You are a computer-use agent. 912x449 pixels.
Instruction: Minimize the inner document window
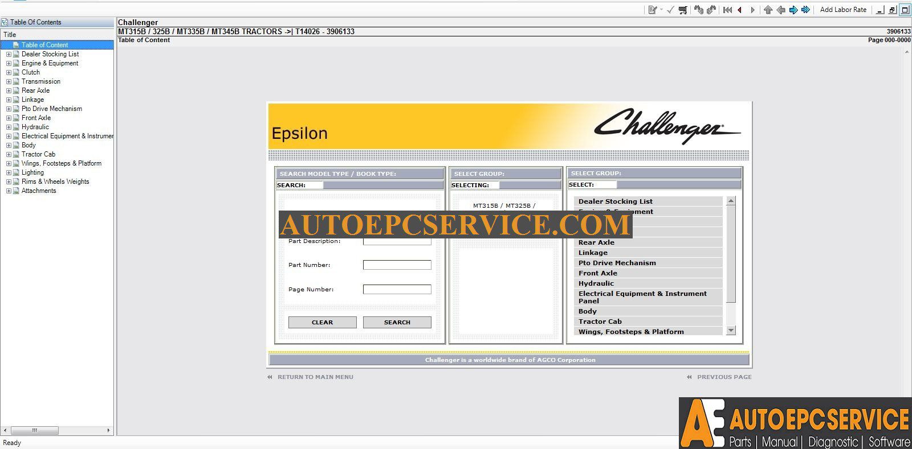pyautogui.click(x=880, y=10)
